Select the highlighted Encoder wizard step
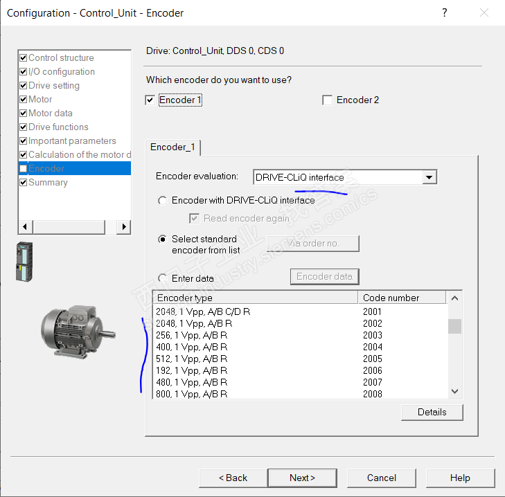Viewport: 505px width, 497px height. (x=75, y=168)
